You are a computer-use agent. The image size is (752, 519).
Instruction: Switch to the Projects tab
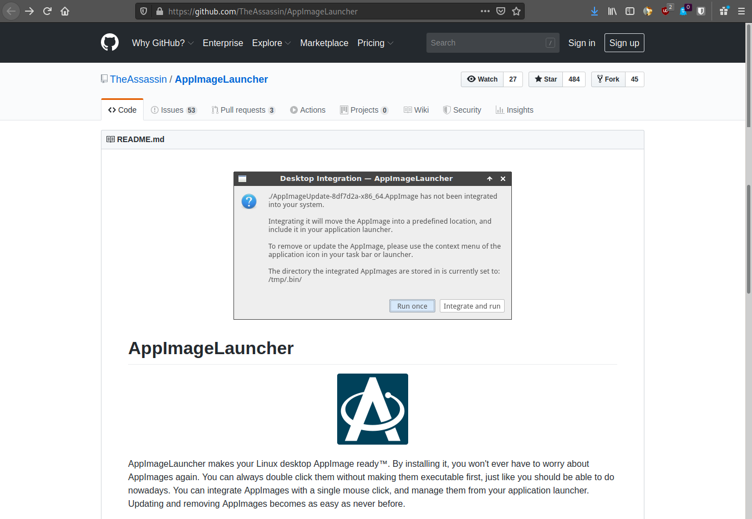coord(364,110)
